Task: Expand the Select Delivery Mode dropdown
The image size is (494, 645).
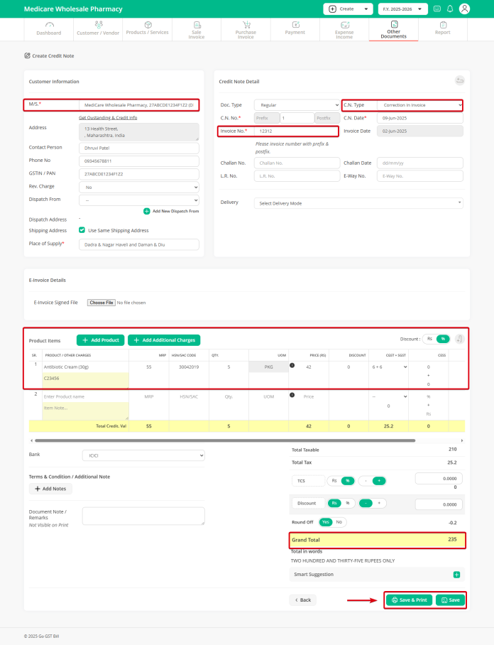Action: pos(358,202)
